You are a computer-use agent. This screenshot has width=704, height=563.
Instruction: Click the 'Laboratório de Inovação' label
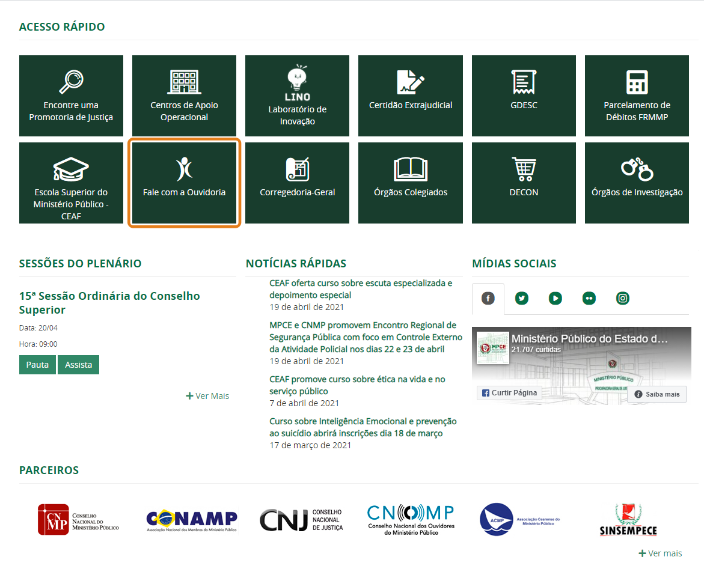[297, 115]
